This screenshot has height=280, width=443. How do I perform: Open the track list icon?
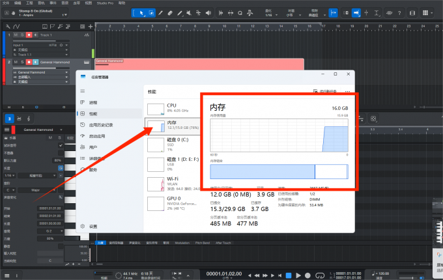[82, 27]
